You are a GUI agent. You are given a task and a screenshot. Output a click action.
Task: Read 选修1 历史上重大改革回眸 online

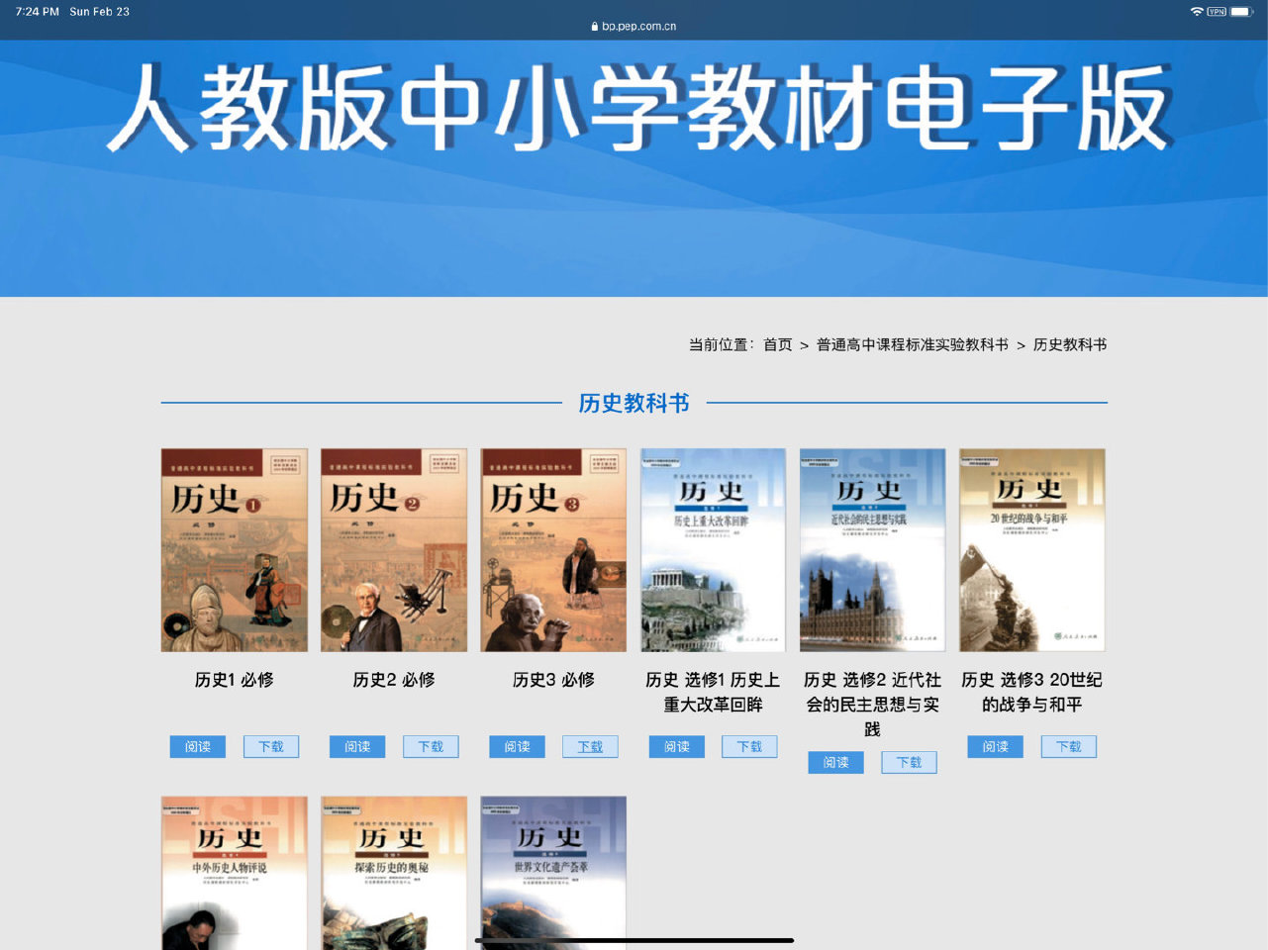coord(677,746)
